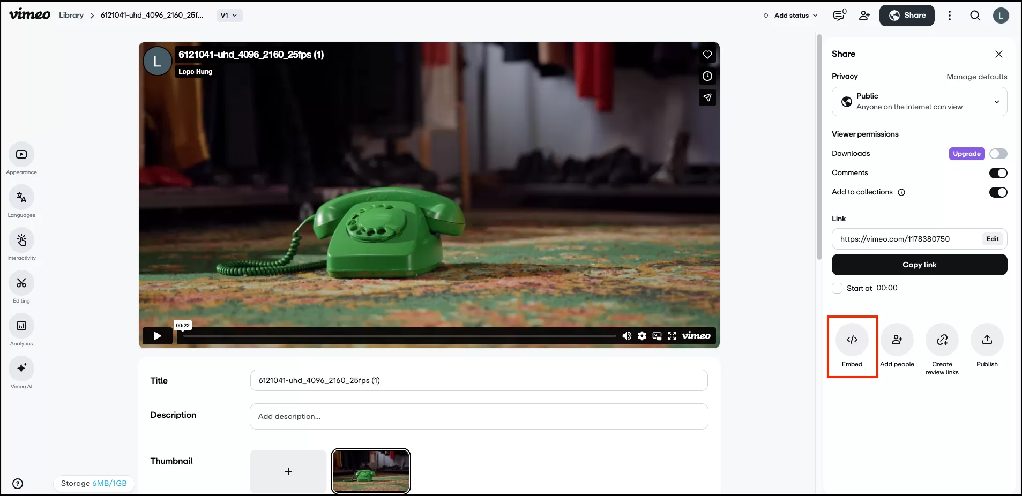Open the Publish sharing option
Viewport: 1022px width, 496px height.
point(987,340)
